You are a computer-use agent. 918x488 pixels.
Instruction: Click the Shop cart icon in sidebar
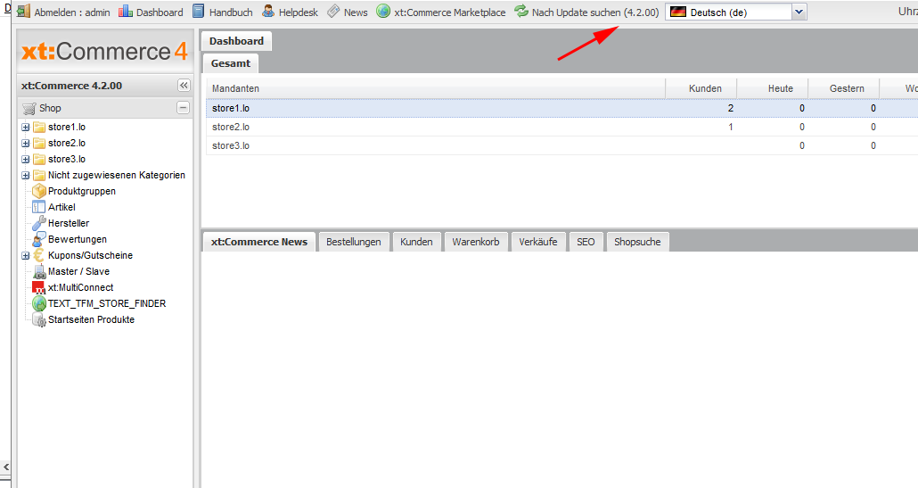point(29,108)
